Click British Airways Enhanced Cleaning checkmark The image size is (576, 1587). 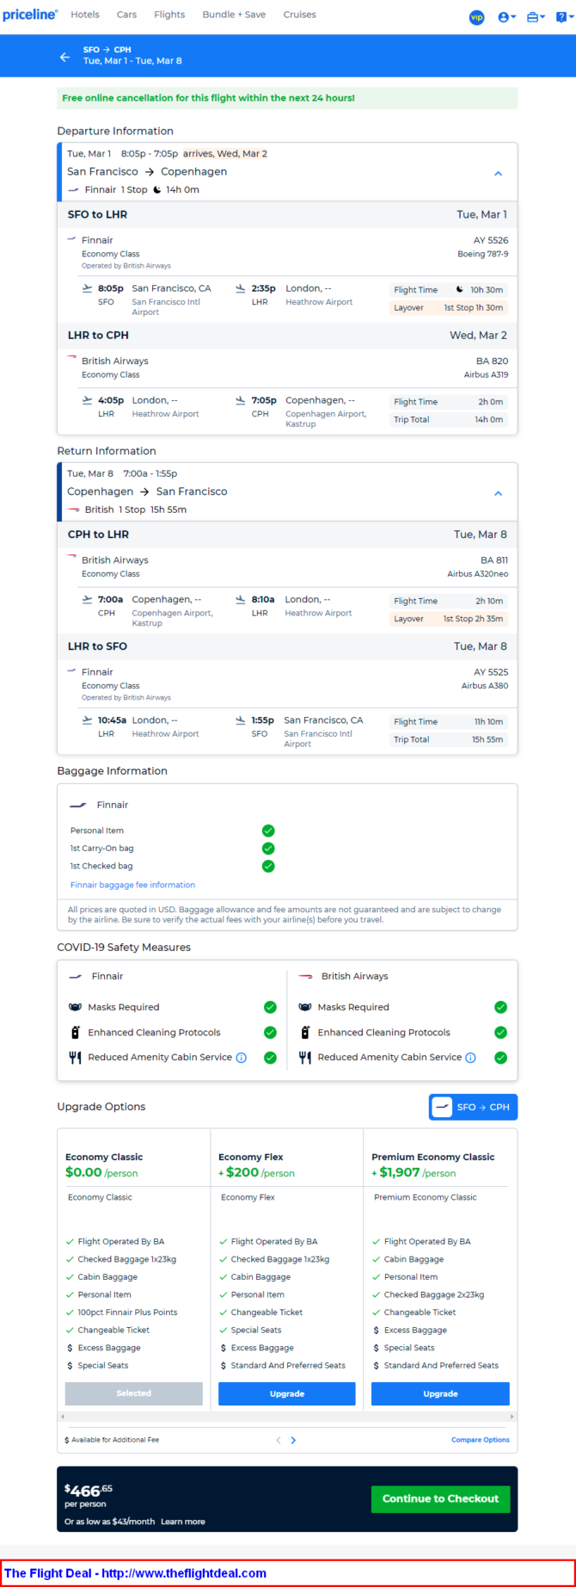pyautogui.click(x=500, y=1033)
